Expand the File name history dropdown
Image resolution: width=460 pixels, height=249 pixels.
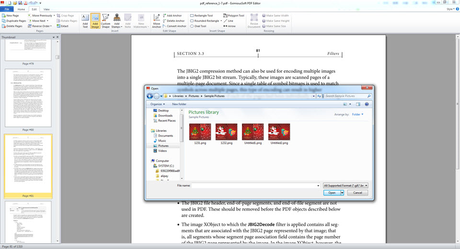pyautogui.click(x=318, y=186)
